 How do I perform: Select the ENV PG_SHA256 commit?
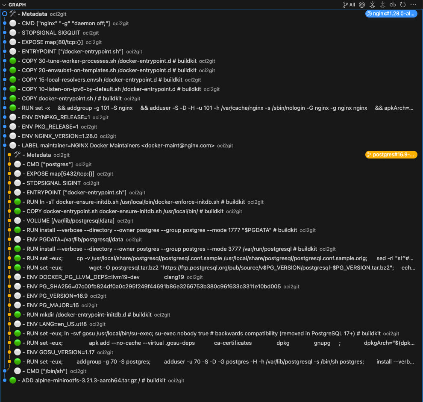(211, 287)
